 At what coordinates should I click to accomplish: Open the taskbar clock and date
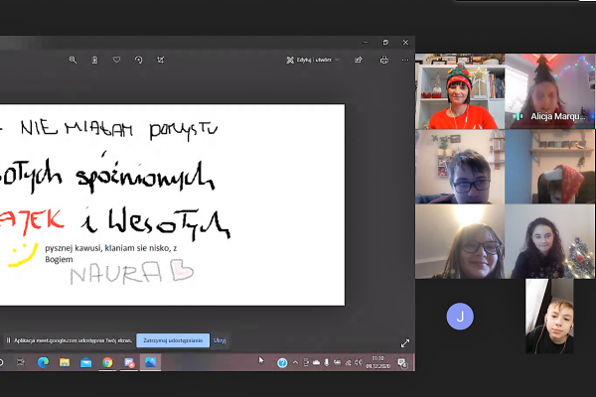point(380,363)
